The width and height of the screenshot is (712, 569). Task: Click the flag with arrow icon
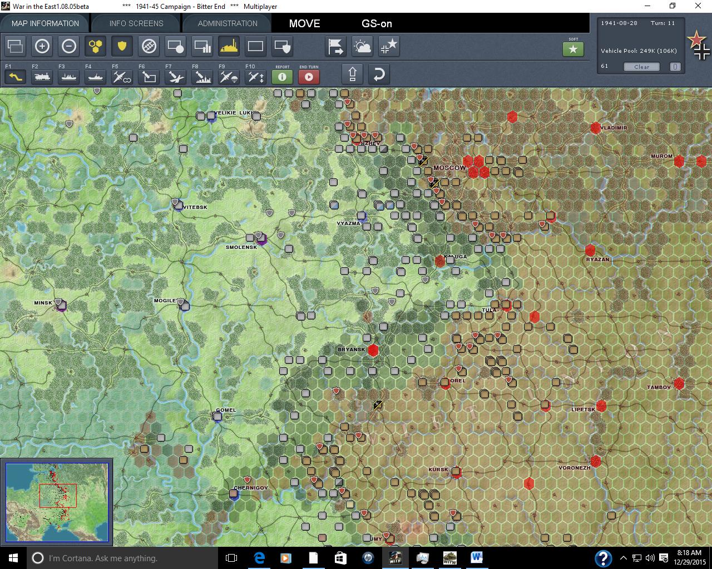pos(336,46)
